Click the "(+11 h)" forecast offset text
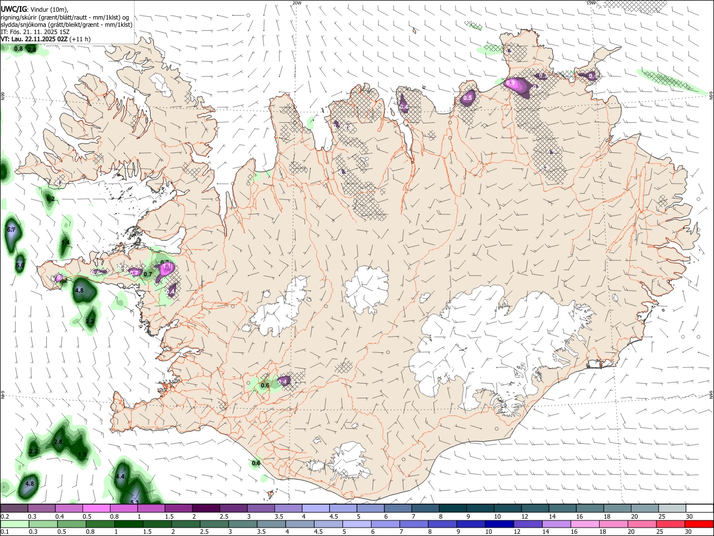Viewport: 714px width, 536px height. point(81,39)
